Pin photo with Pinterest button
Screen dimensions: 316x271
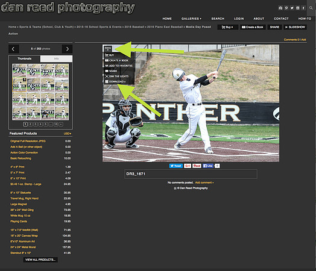tap(197, 166)
